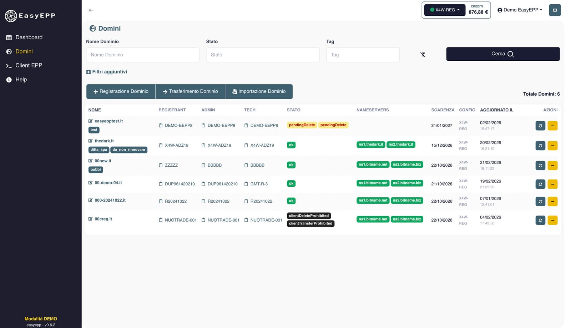This screenshot has width=571, height=328.
Task: Expand the Filtri aggiuntivi section
Action: [107, 72]
